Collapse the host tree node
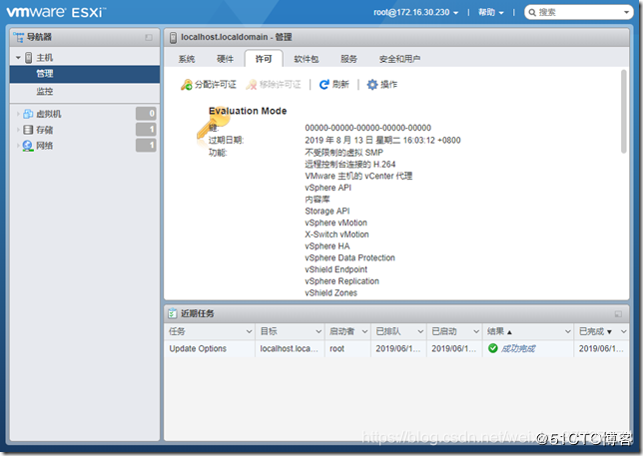 click(18, 58)
